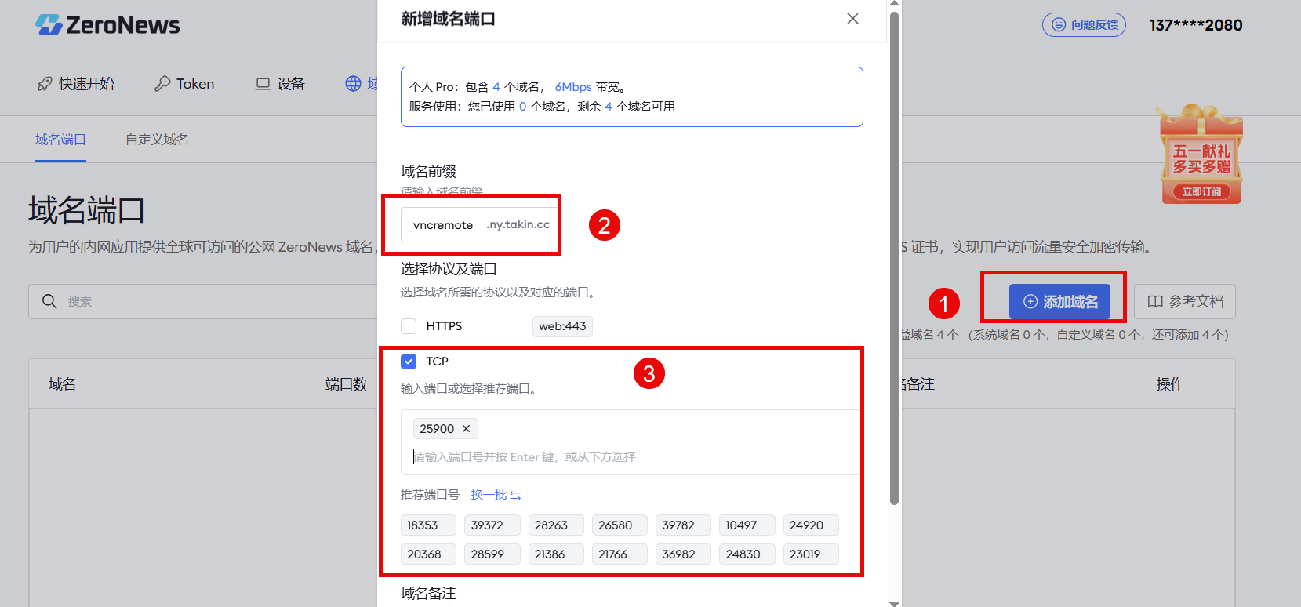Select recommended port 39372
The image size is (1301, 607).
click(x=492, y=525)
